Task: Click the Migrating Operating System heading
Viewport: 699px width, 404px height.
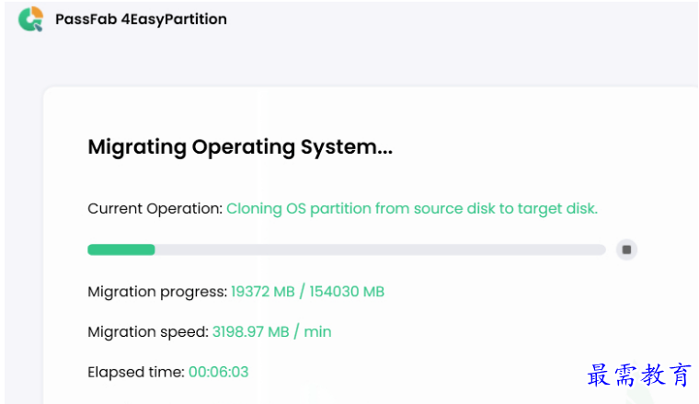Action: pyautogui.click(x=240, y=147)
